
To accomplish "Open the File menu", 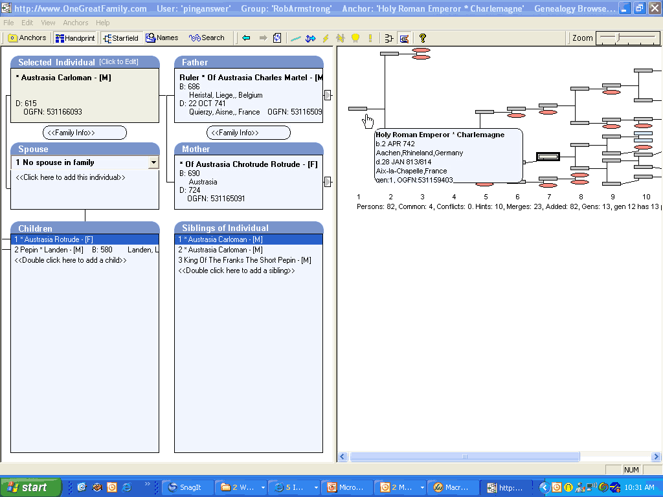I will 8,23.
